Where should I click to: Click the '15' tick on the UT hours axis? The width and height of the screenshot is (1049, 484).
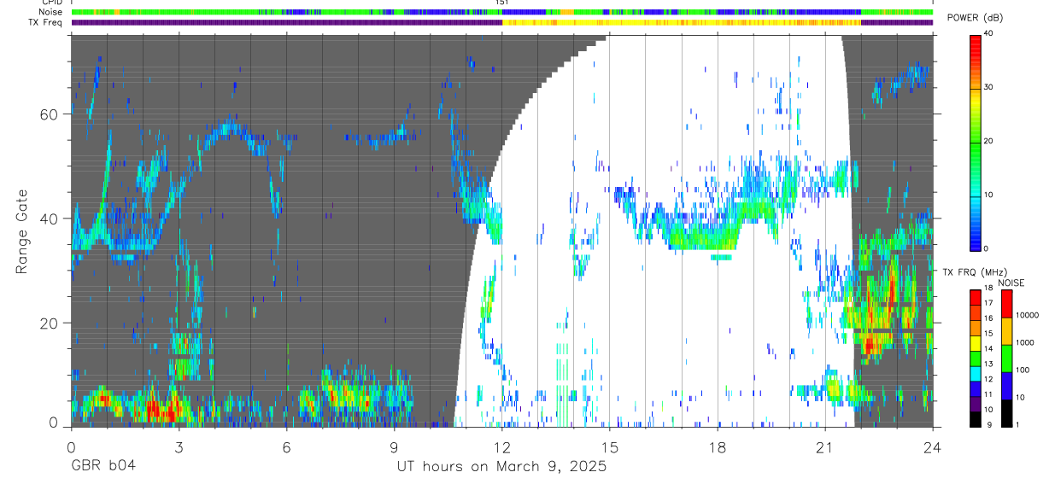pos(609,446)
